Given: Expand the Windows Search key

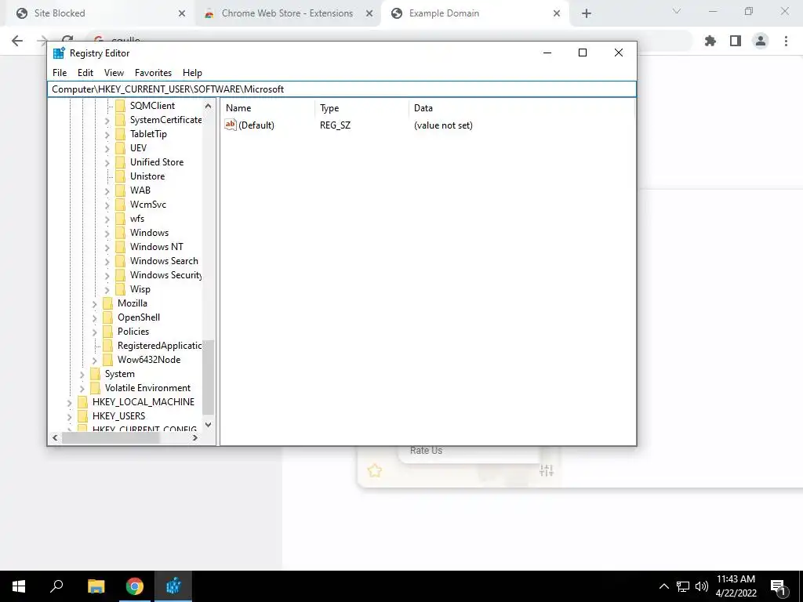Looking at the screenshot, I should tap(107, 262).
